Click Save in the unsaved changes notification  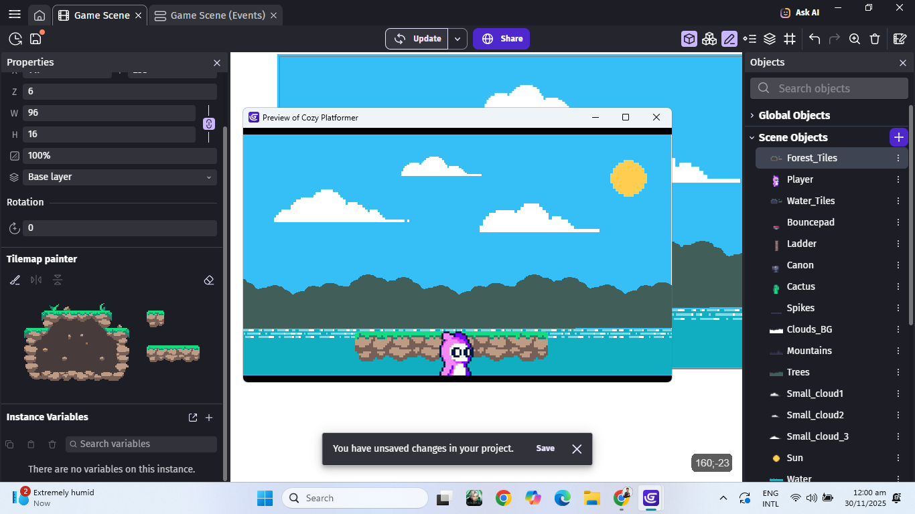[x=545, y=448]
